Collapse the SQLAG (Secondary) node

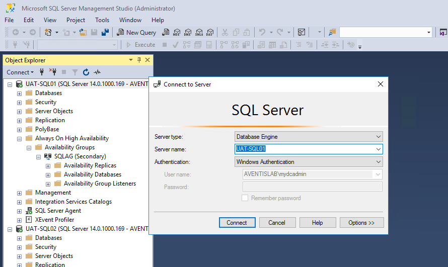coord(38,157)
